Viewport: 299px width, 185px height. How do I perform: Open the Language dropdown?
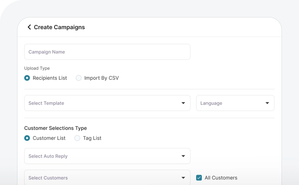tap(231, 103)
